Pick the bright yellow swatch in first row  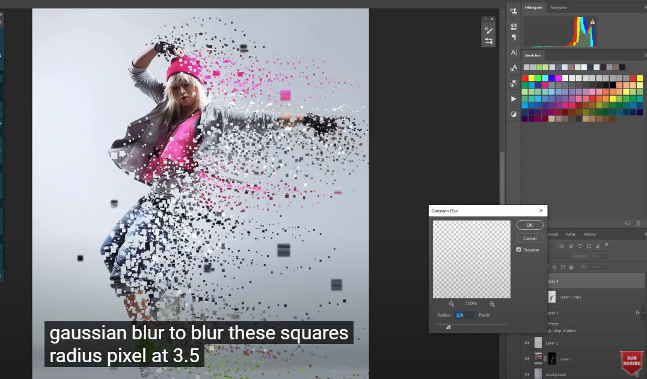532,78
